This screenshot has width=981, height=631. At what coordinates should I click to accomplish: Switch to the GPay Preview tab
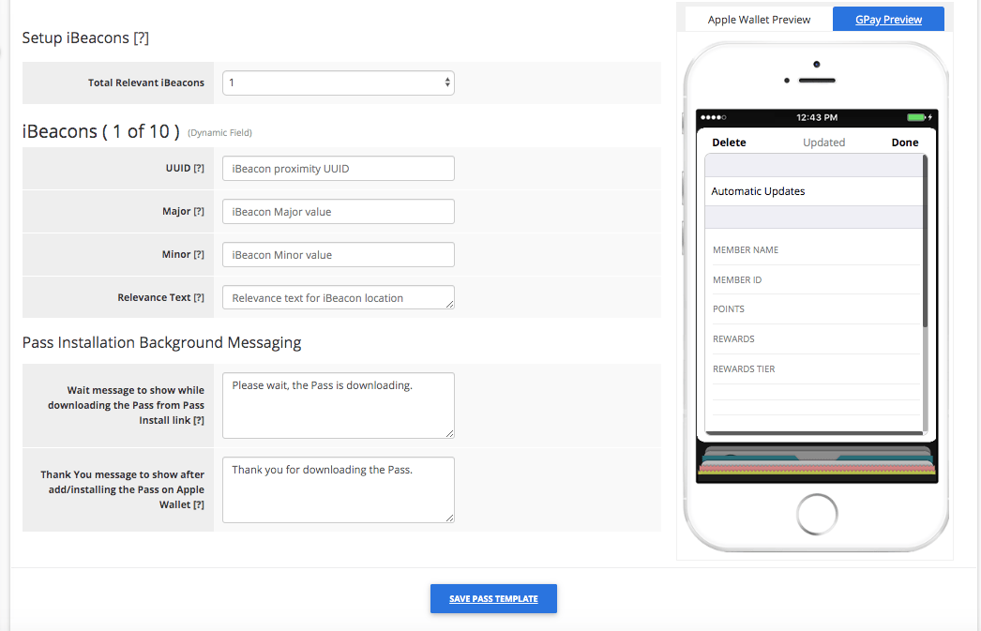point(887,18)
